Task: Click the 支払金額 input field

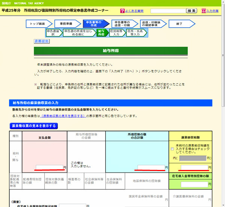Action: 49,167
